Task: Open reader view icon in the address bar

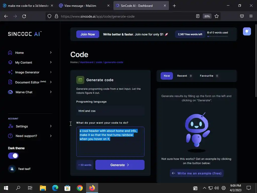Action: (x=198, y=16)
